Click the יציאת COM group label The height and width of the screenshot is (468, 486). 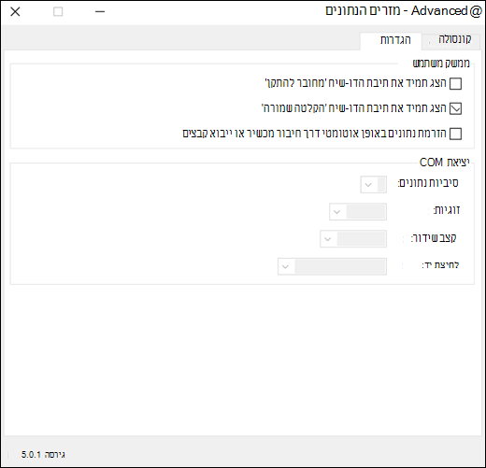pyautogui.click(x=445, y=163)
